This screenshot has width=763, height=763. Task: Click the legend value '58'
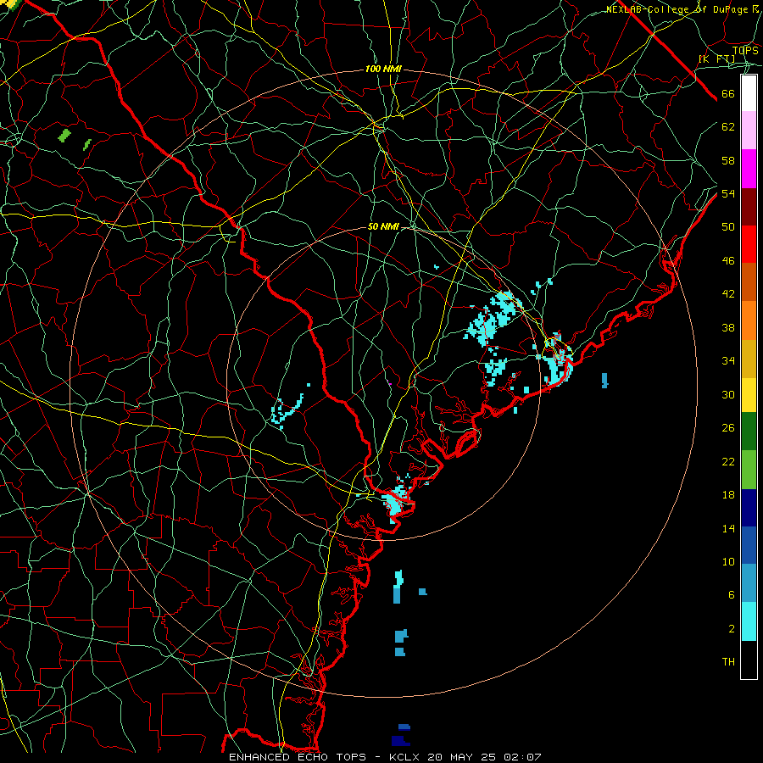728,160
